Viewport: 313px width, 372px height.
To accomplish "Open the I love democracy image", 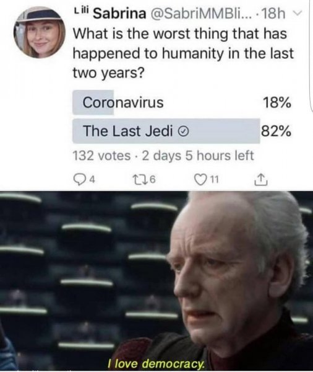I will click(156, 281).
